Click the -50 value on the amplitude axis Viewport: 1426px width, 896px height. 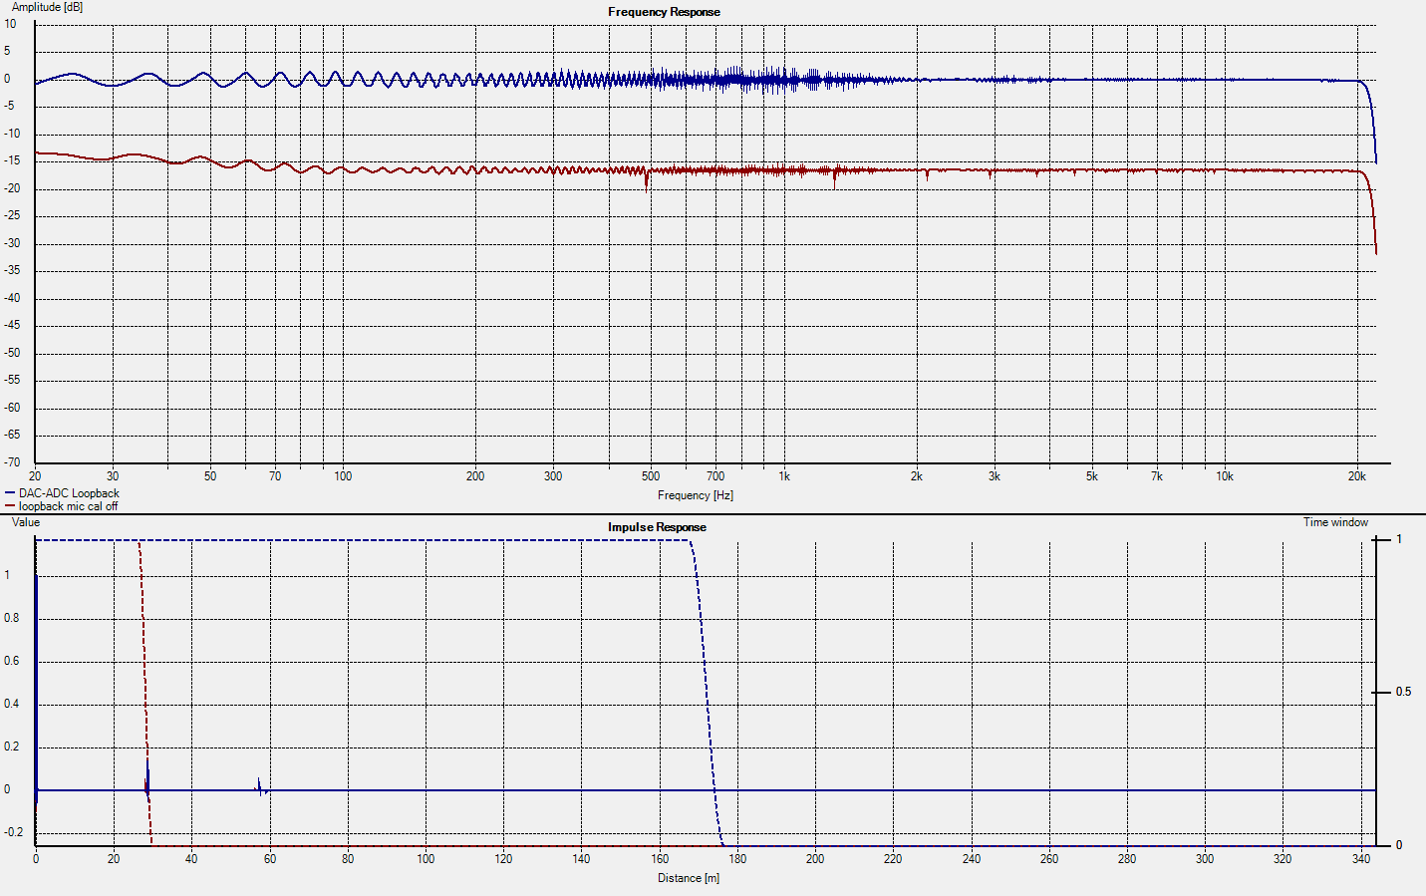pos(11,353)
